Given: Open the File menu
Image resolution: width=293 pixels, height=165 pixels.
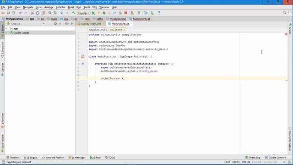Looking at the screenshot, I should pos(3,7).
